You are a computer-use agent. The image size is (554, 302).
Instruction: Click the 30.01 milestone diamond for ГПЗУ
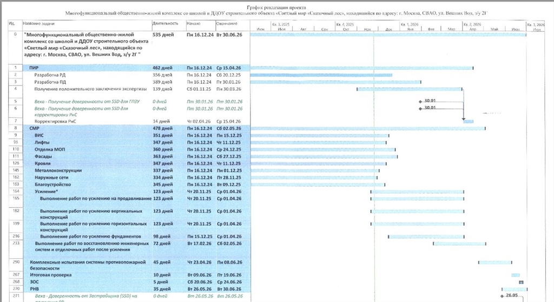pyautogui.click(x=420, y=101)
